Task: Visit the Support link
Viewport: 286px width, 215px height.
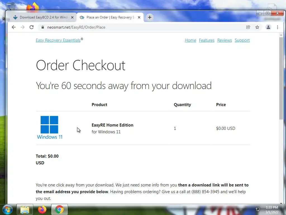Action: [242, 40]
